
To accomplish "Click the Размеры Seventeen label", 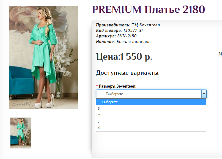I will [118, 86].
